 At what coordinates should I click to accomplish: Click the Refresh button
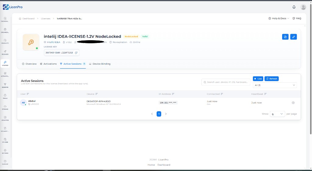[x=271, y=79]
